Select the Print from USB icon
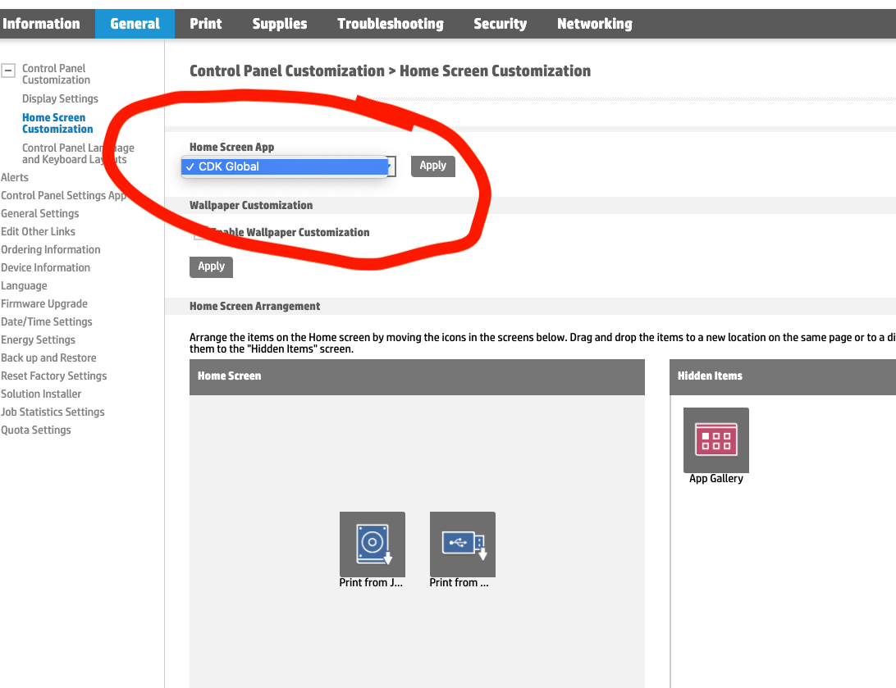Image resolution: width=896 pixels, height=688 pixels. pyautogui.click(x=462, y=544)
